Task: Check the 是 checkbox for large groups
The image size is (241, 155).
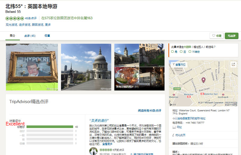Action: point(172,52)
